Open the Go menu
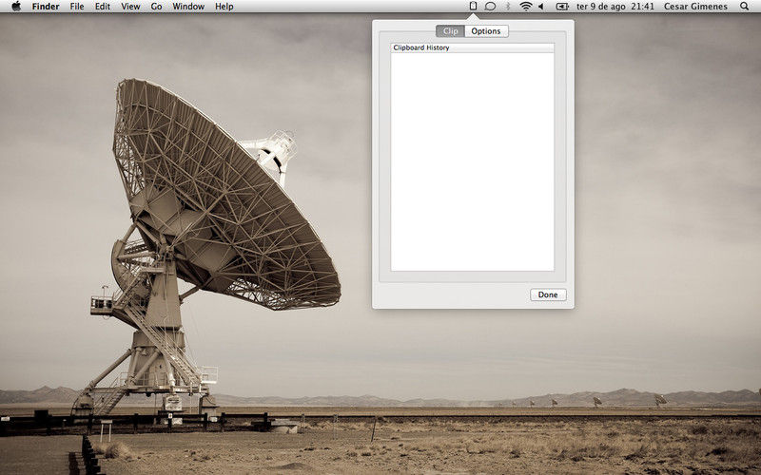 156,7
